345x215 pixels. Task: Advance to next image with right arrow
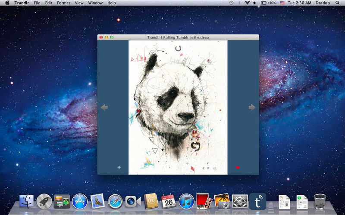252,107
